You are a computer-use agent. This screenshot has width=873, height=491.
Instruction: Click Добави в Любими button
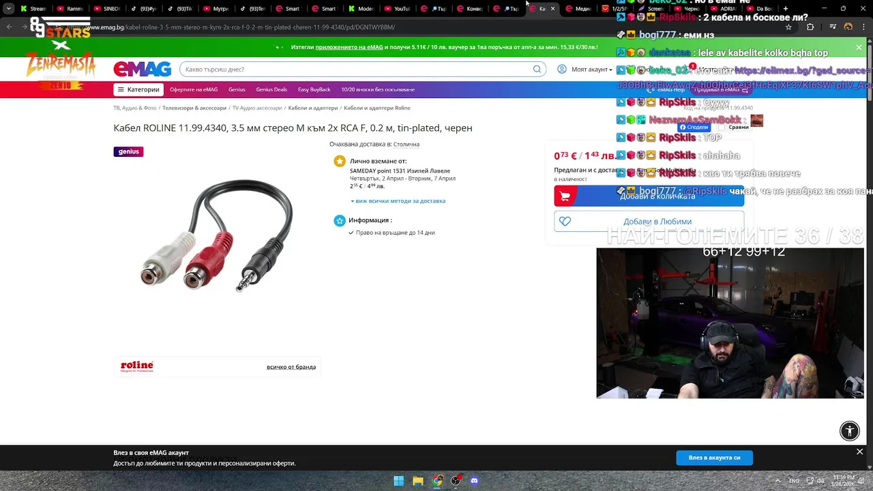pos(649,221)
